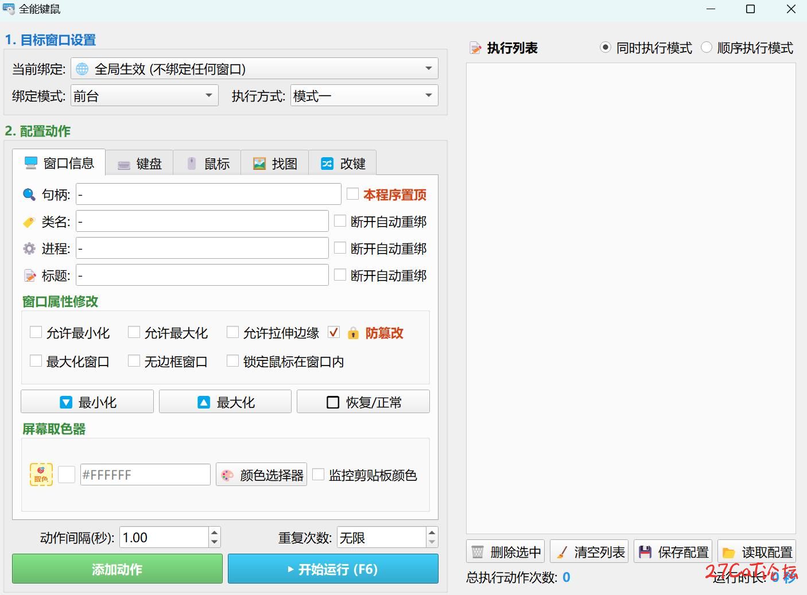
Task: Select 顺序执行模式 radio button
Action: pyautogui.click(x=707, y=48)
